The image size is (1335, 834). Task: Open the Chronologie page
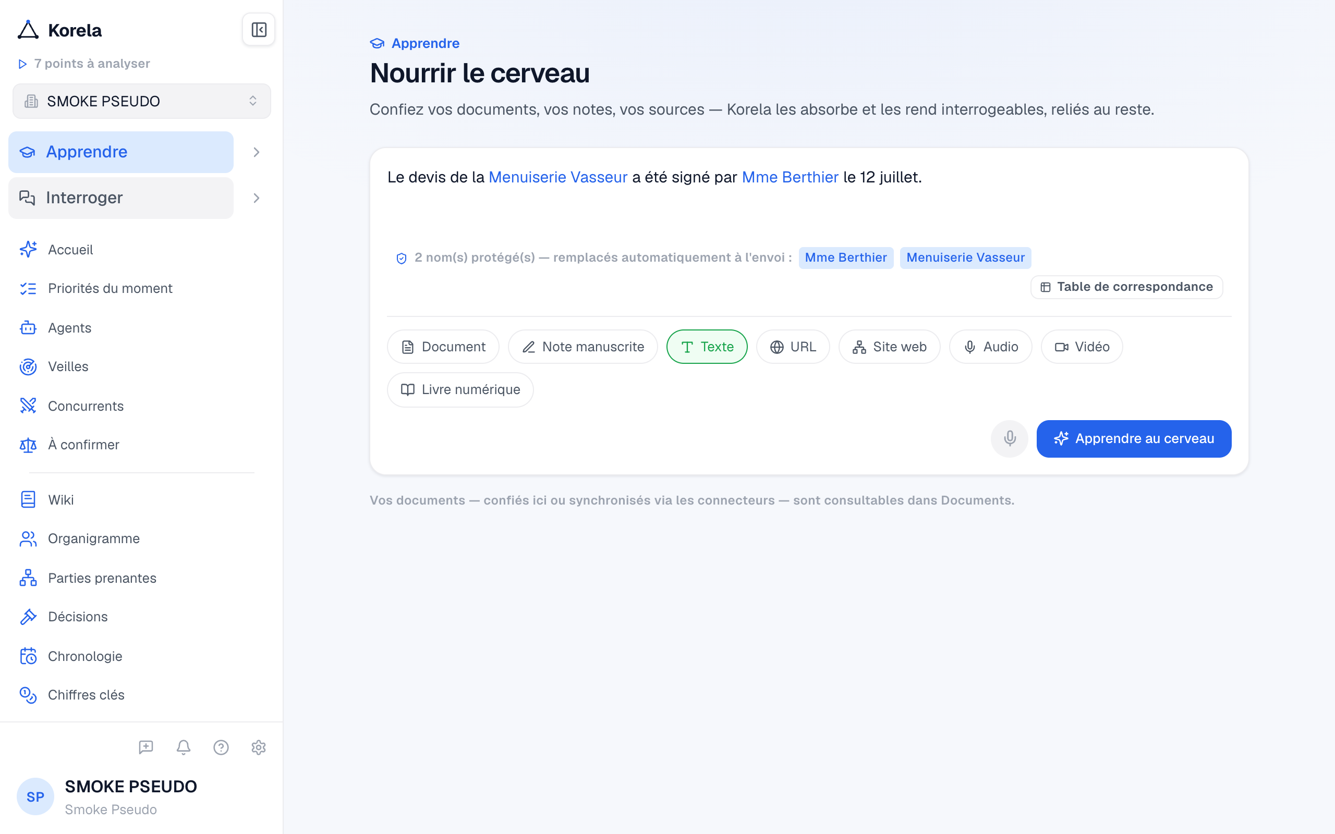pos(85,656)
